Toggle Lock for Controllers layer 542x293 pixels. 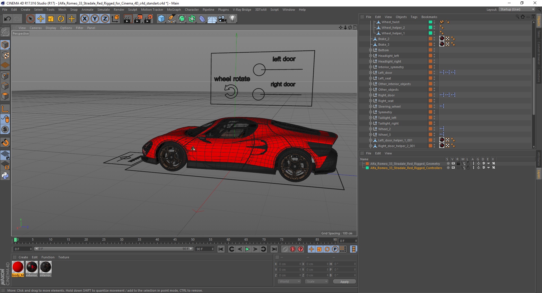point(468,168)
